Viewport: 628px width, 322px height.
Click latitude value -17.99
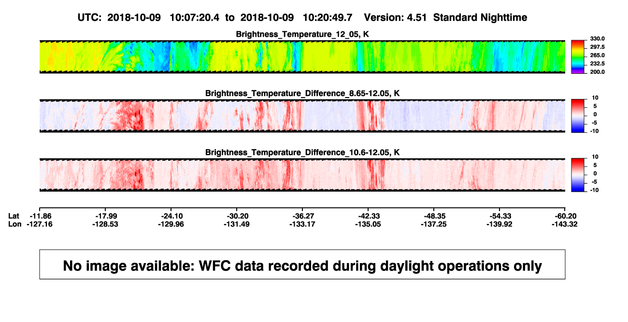(x=106, y=216)
